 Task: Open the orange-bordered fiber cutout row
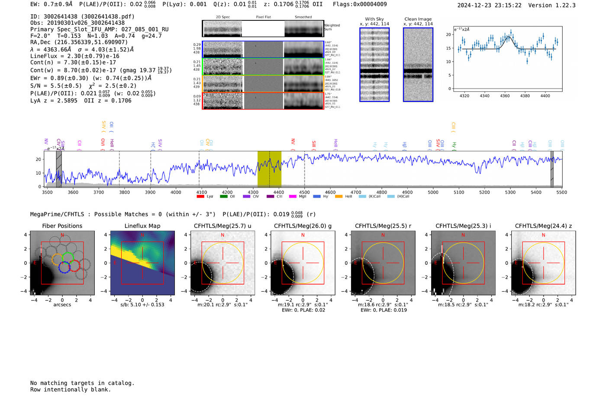pos(263,84)
